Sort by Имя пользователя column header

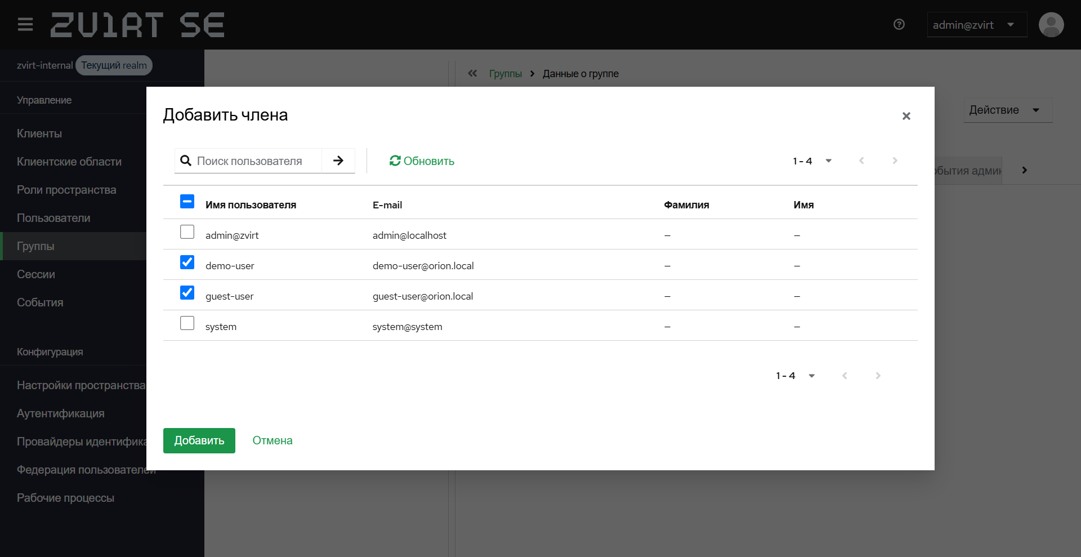[251, 205]
